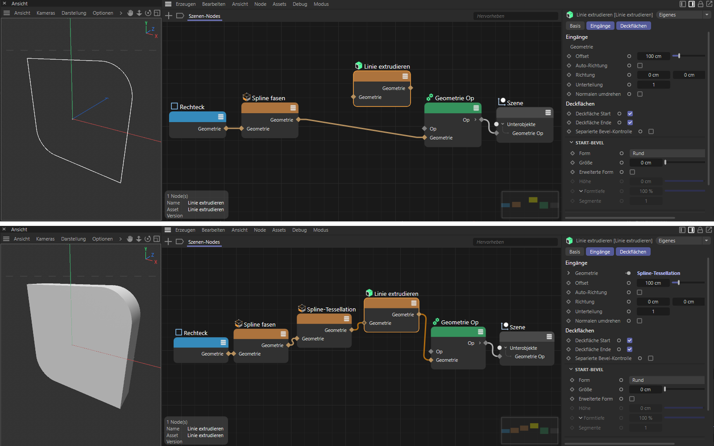The height and width of the screenshot is (446, 714).
Task: Click the open-in-new-window icon in lower attribute panel
Action: pyautogui.click(x=709, y=230)
